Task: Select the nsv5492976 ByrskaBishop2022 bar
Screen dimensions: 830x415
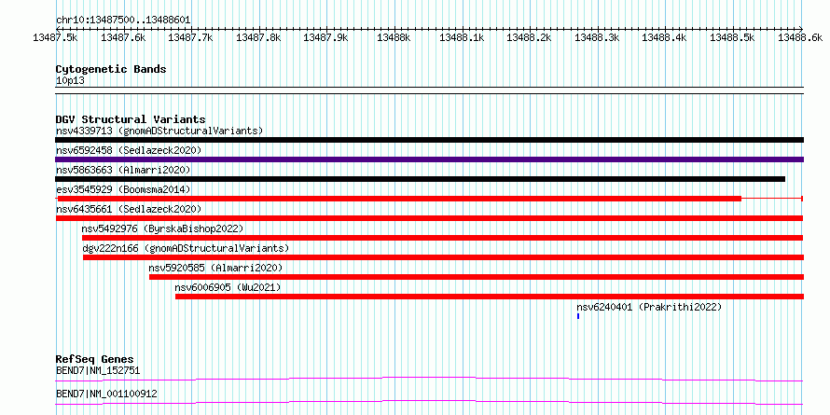Action: [x=443, y=238]
